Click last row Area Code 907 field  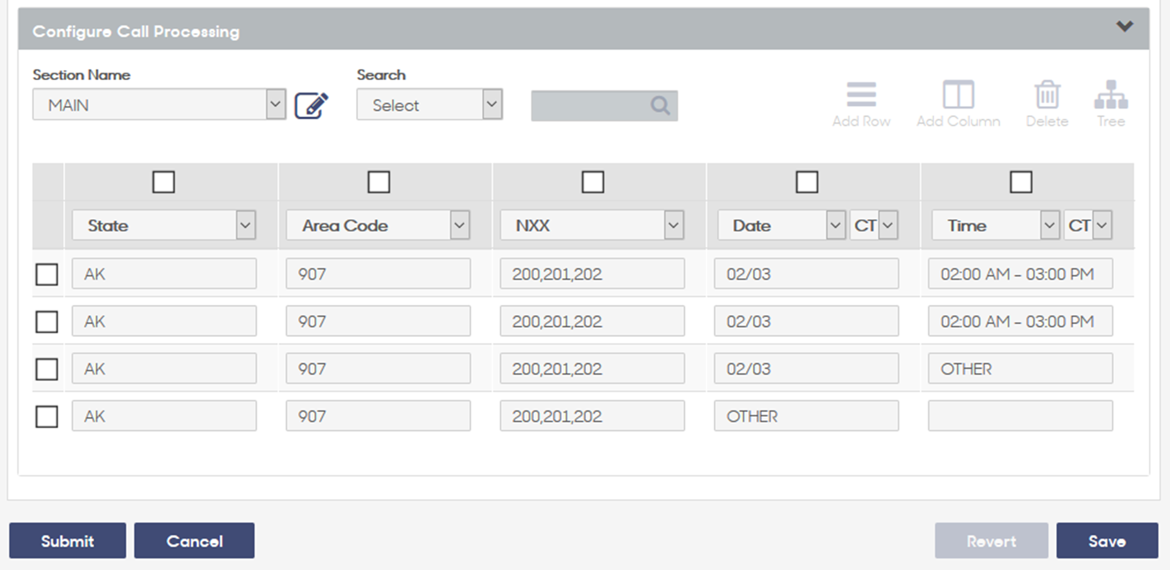tap(378, 416)
